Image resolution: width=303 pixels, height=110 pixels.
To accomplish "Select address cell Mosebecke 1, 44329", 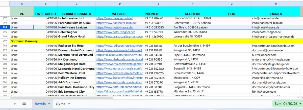I will point(192,78).
